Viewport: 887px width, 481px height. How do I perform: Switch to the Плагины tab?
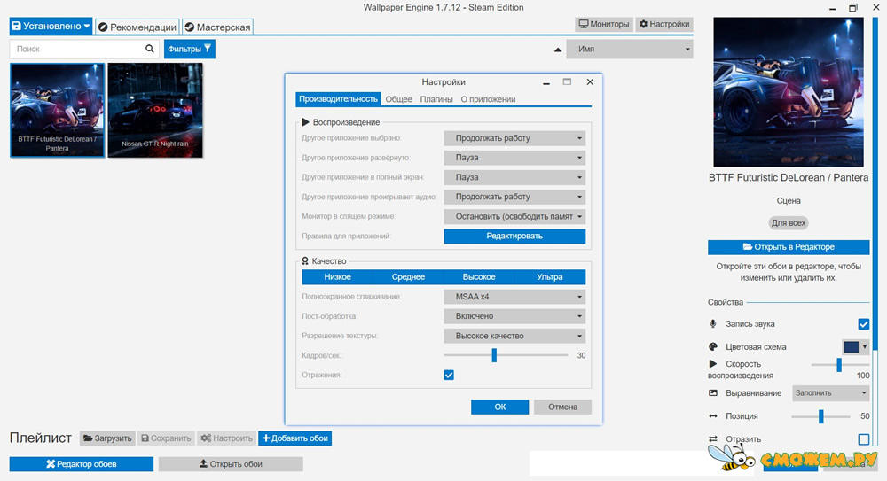pyautogui.click(x=436, y=99)
